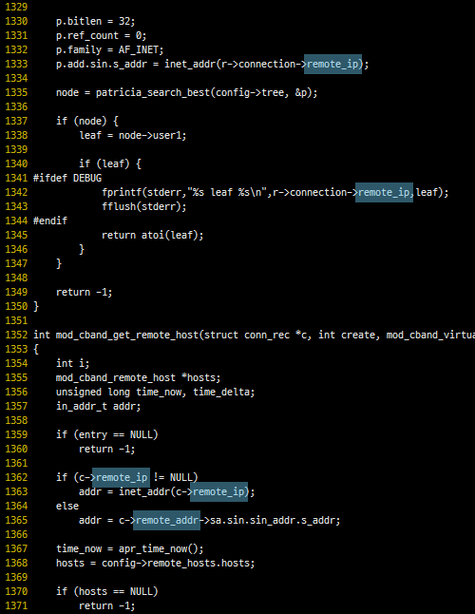Click '#ifdef DEBUG' directive
Image resolution: width=475 pixels, height=614 pixels.
point(67,178)
